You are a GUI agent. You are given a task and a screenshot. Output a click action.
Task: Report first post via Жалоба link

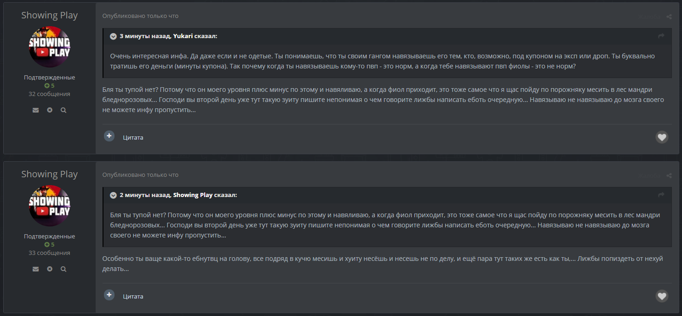tap(649, 17)
